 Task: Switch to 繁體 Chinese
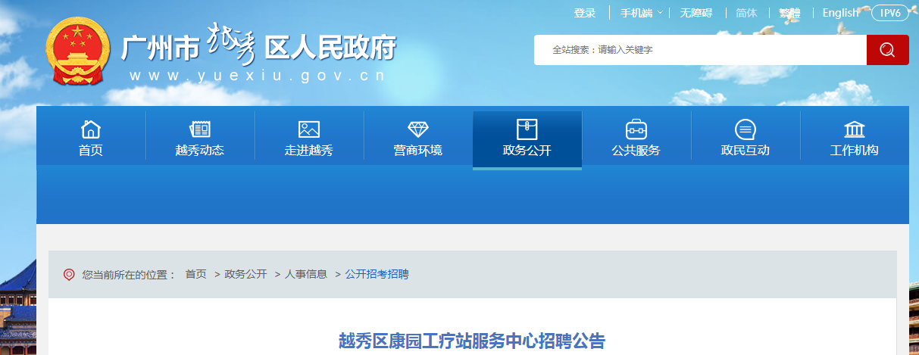point(789,13)
